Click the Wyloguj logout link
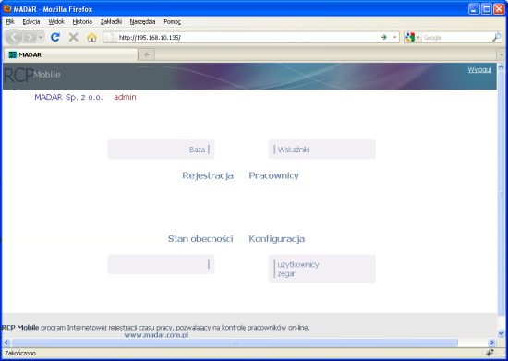The width and height of the screenshot is (508, 361). (479, 69)
